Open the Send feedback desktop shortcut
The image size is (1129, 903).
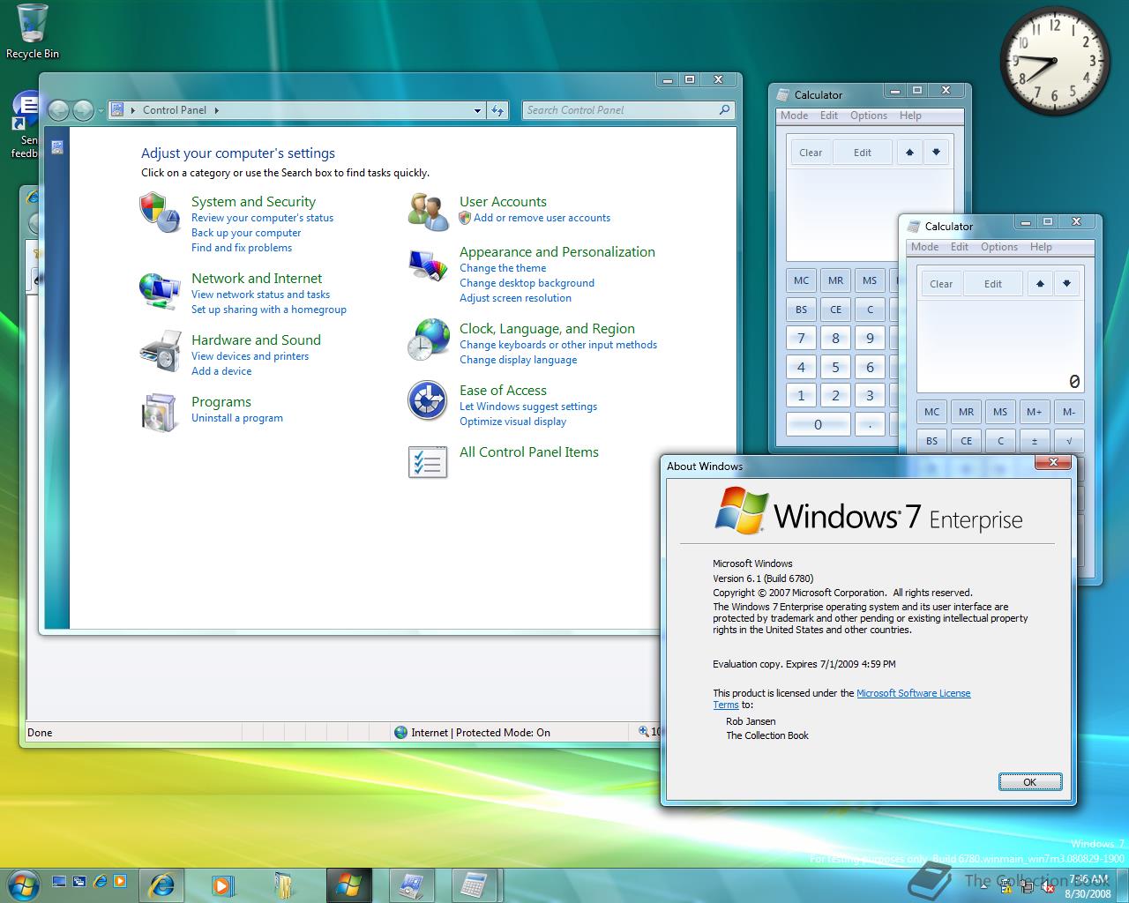pos(25,123)
